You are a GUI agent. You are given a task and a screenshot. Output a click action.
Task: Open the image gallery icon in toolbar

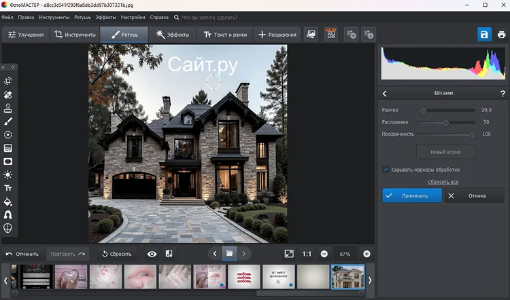pyautogui.click(x=311, y=35)
